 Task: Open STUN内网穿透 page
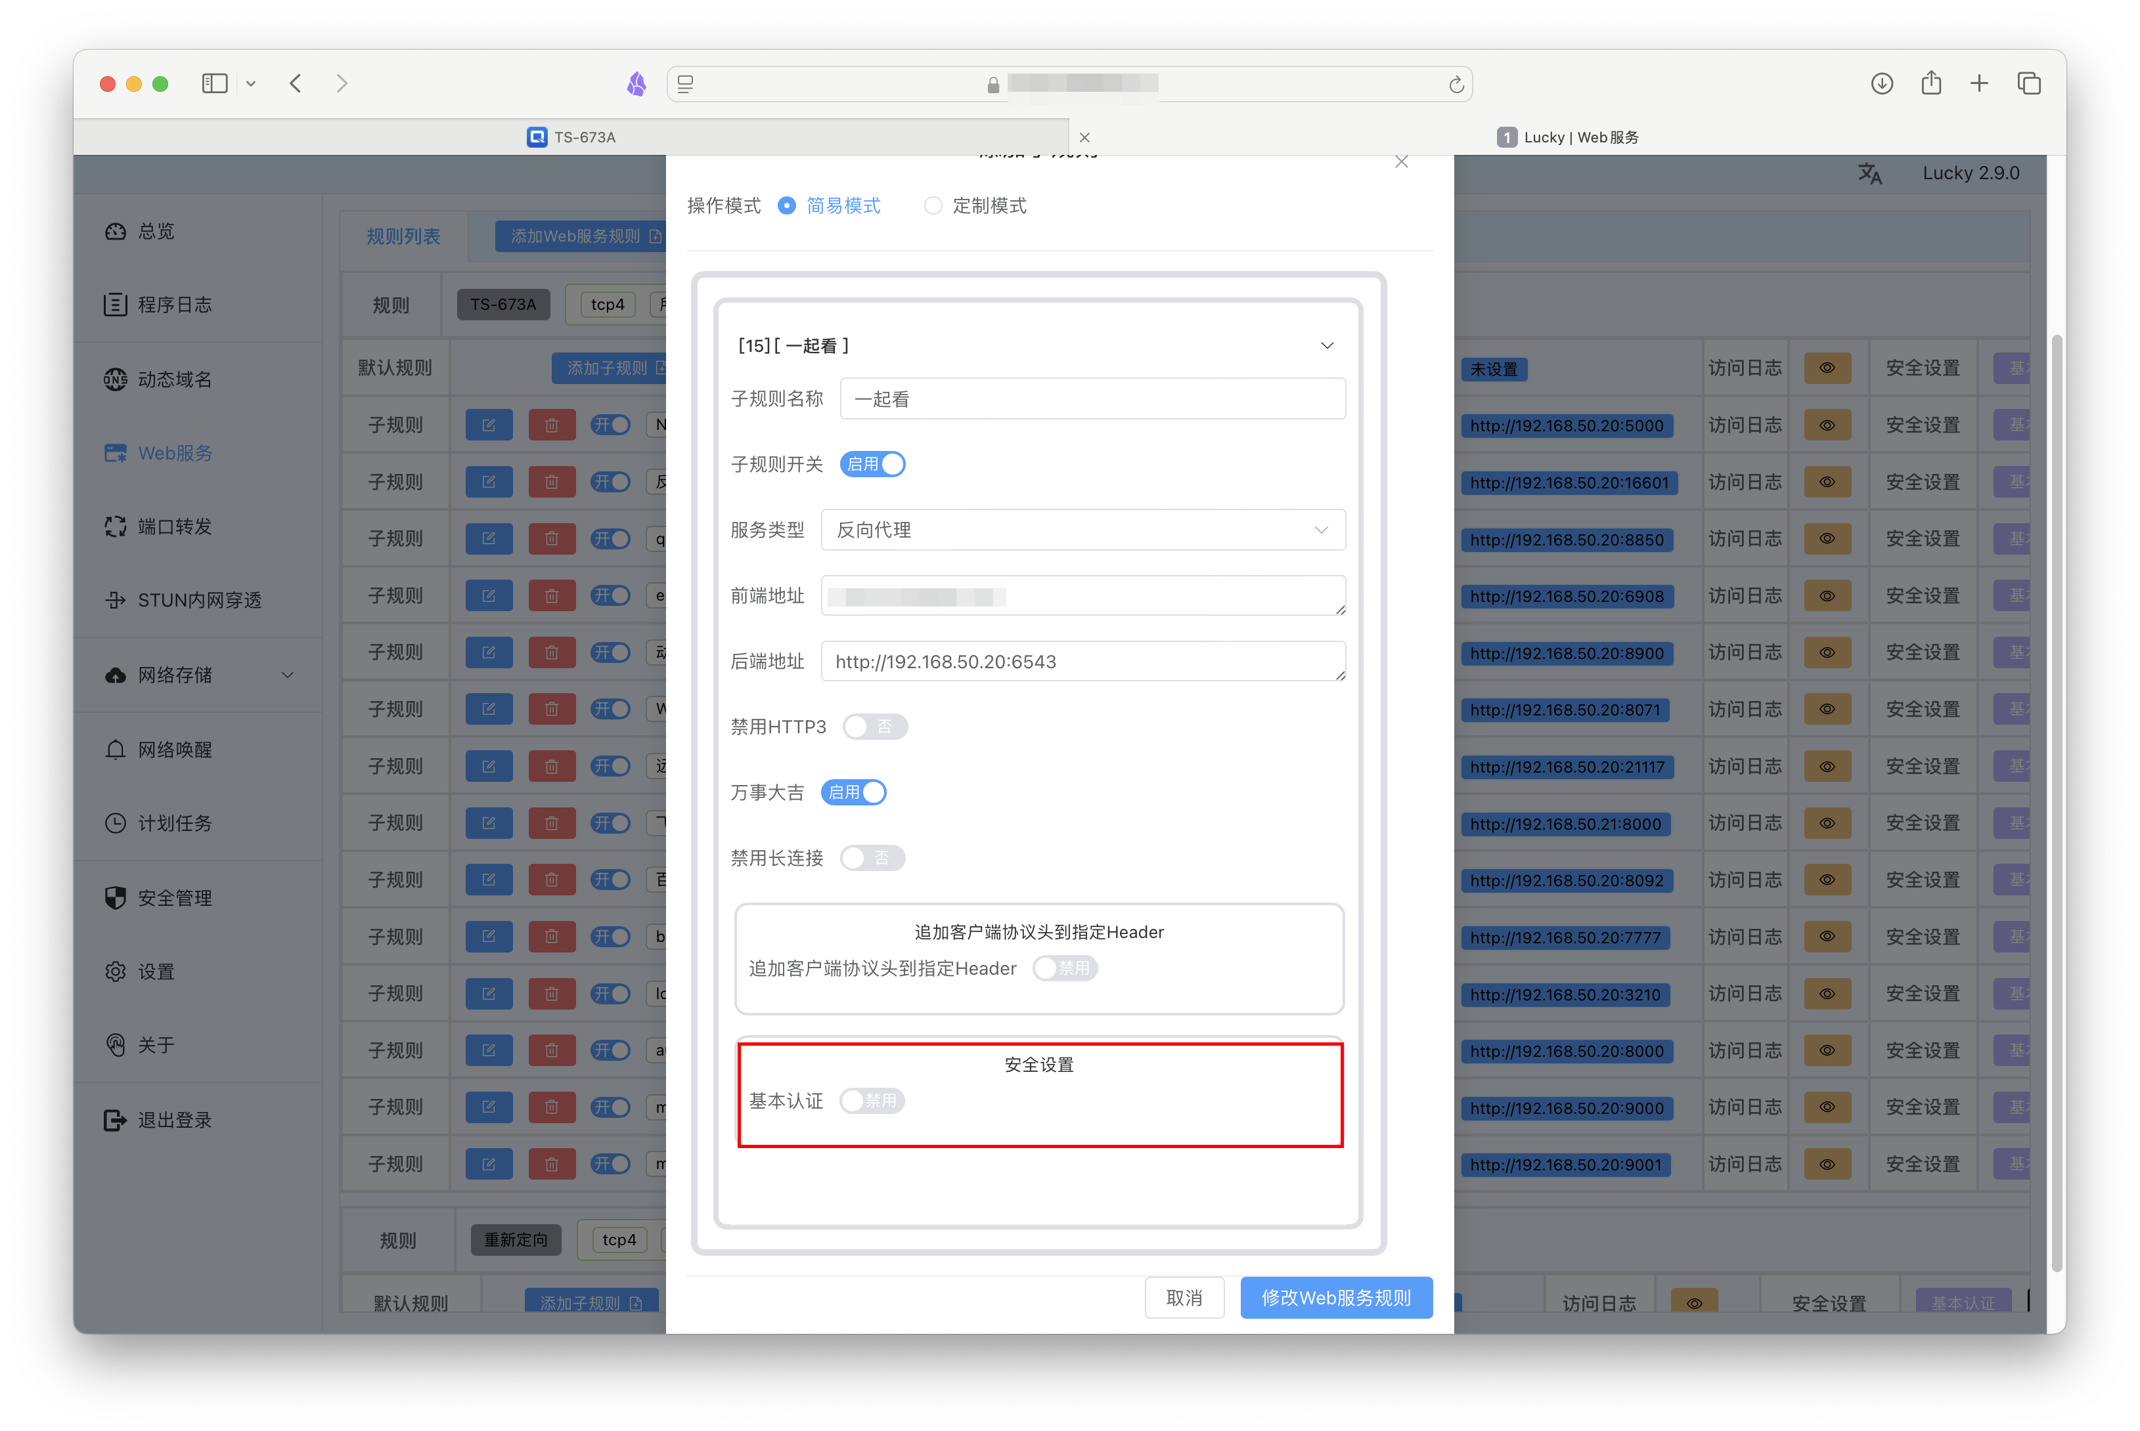(x=183, y=599)
